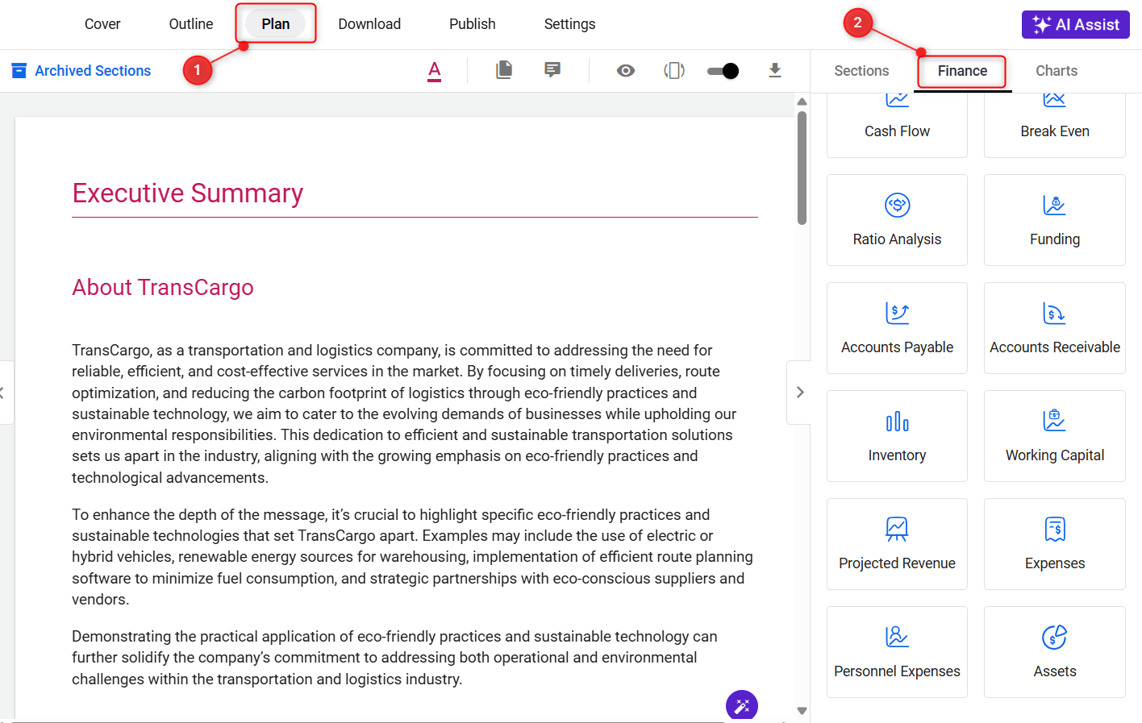This screenshot has height=723, width=1142.
Task: Click the scrollbar up arrow
Action: 802,102
